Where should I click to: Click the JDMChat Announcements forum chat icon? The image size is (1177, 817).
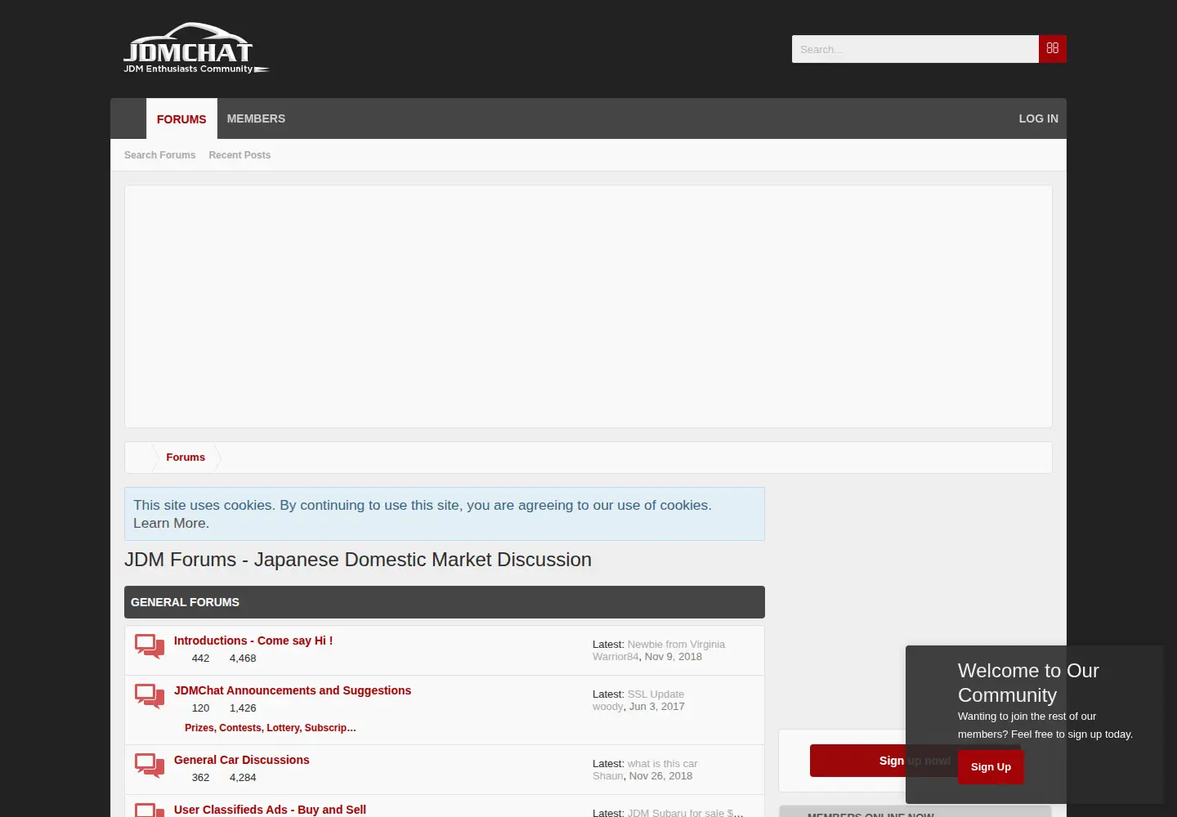[x=150, y=696]
